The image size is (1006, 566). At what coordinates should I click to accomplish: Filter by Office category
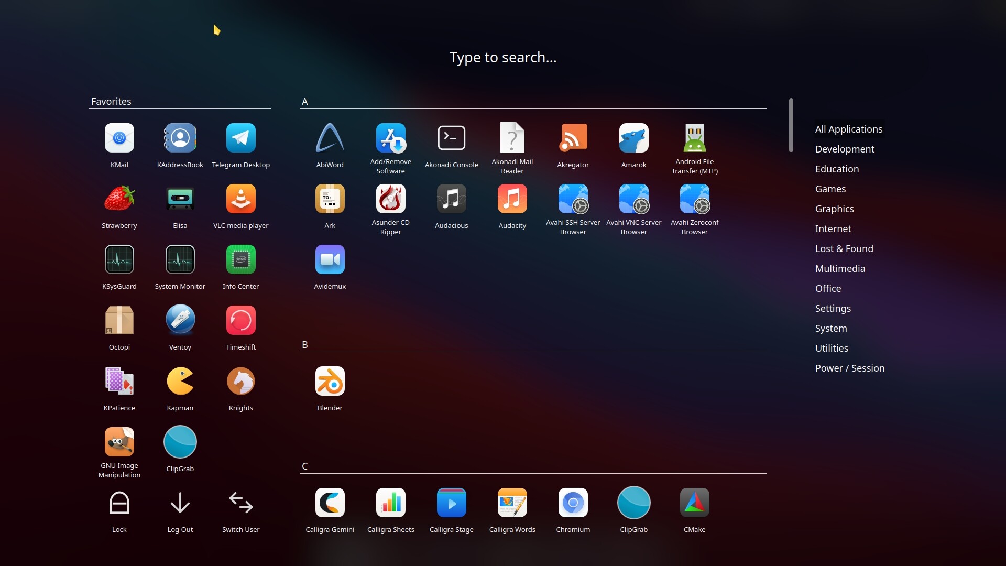(x=828, y=289)
